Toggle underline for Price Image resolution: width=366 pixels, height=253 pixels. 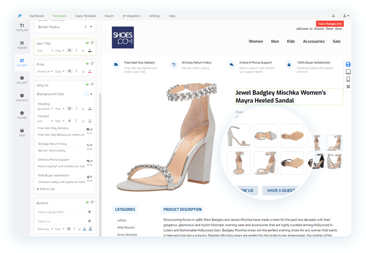click(x=83, y=71)
